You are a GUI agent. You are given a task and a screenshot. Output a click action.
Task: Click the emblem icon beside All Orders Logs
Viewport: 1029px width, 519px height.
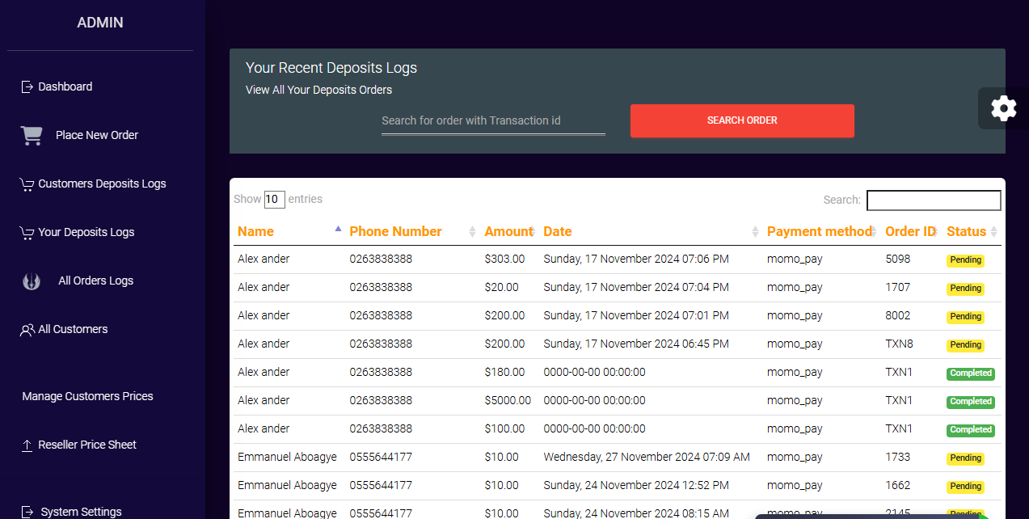click(31, 281)
